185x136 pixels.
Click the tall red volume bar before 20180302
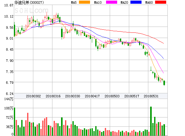[x=28, y=124]
